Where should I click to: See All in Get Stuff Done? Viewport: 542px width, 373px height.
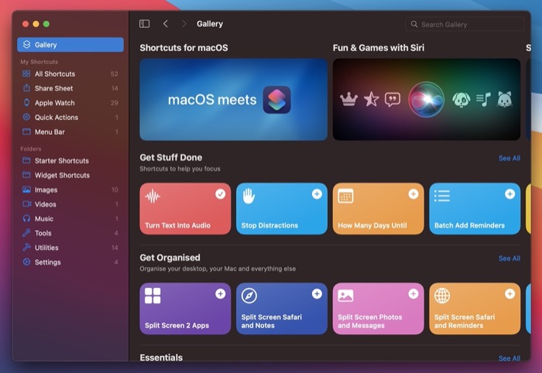pyautogui.click(x=509, y=158)
